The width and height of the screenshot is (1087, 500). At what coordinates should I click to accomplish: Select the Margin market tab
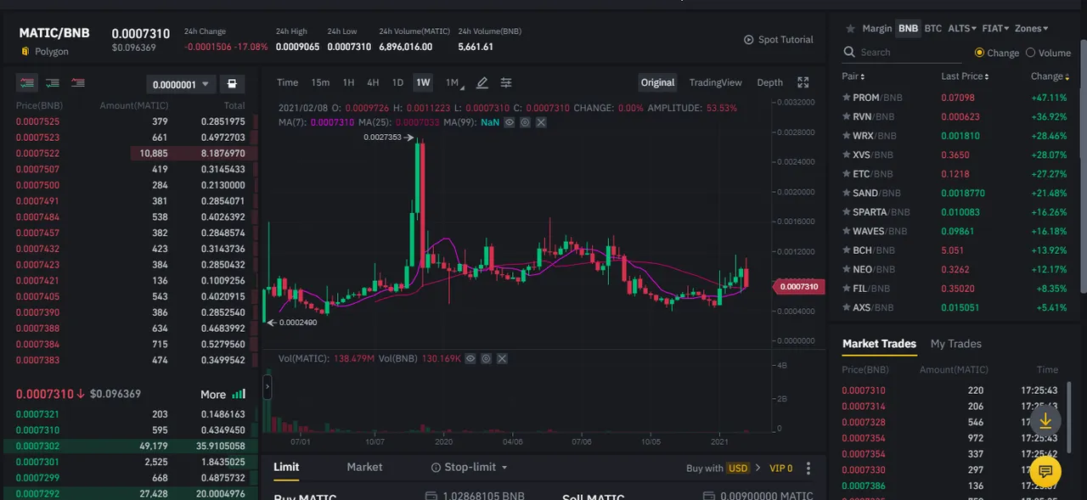click(877, 28)
